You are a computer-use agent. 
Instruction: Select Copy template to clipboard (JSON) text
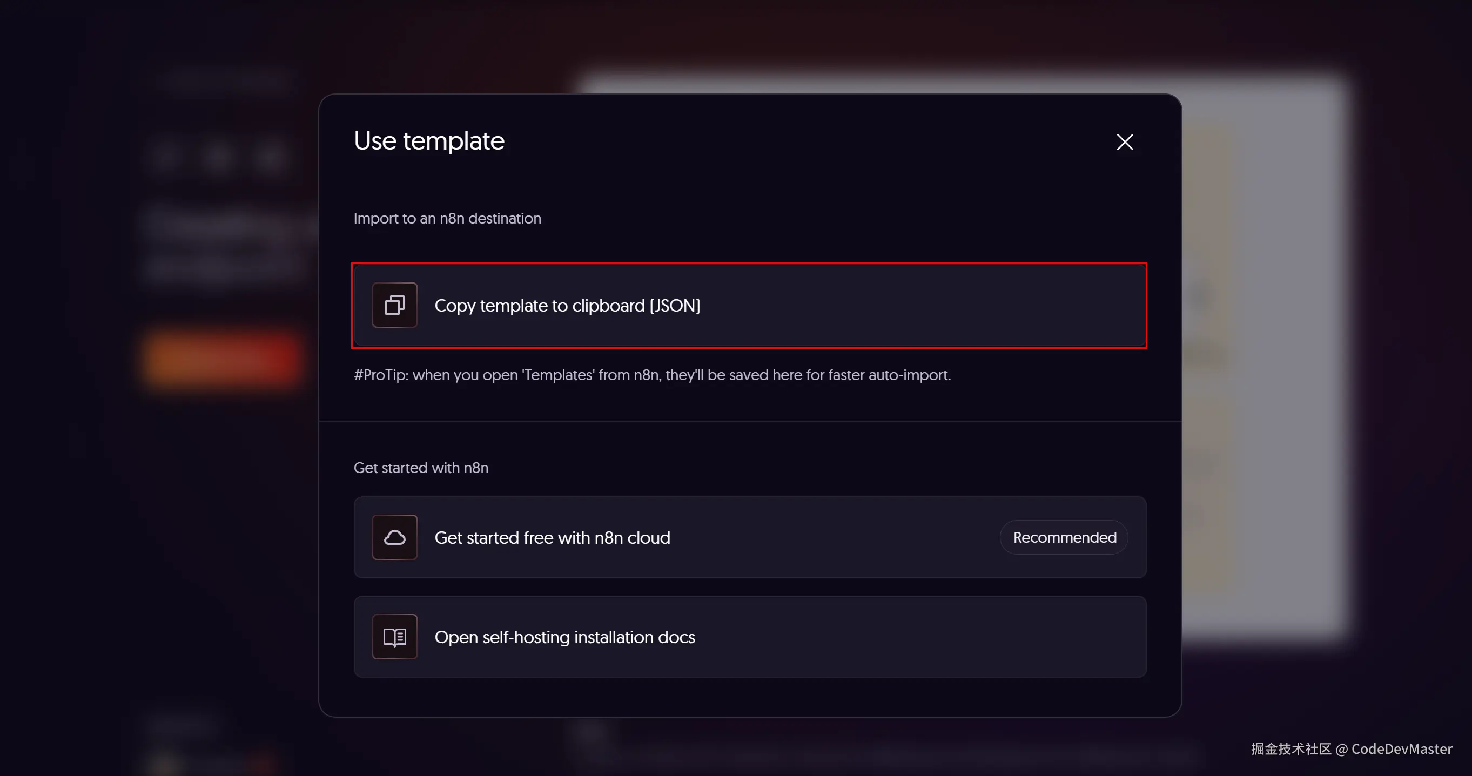(x=567, y=306)
